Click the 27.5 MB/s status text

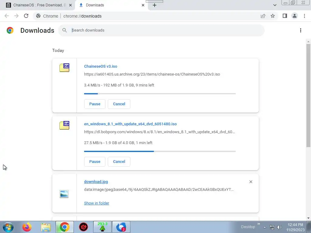[x=118, y=143]
